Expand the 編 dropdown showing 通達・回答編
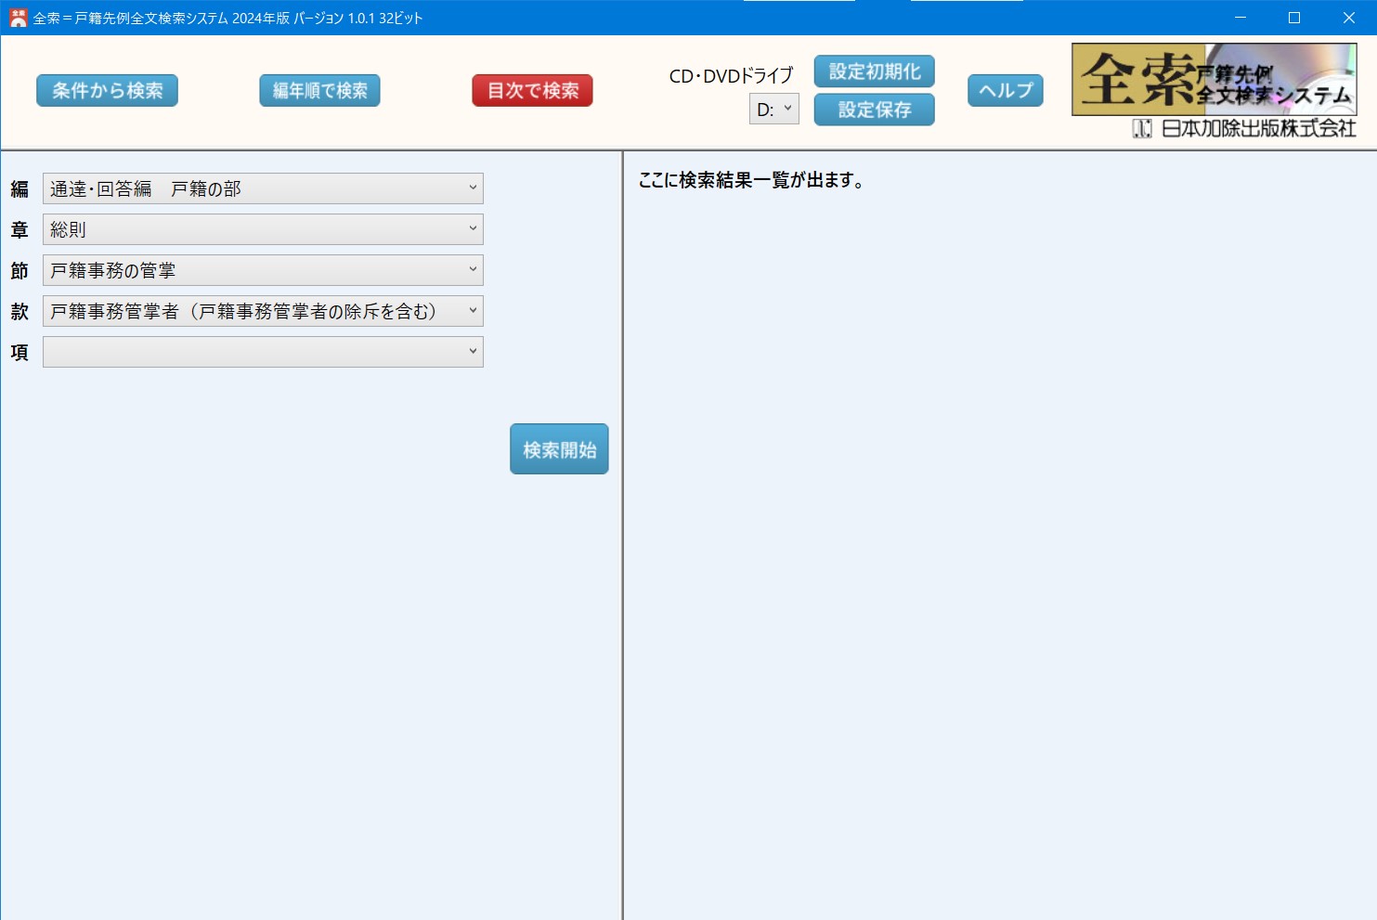 coord(263,188)
